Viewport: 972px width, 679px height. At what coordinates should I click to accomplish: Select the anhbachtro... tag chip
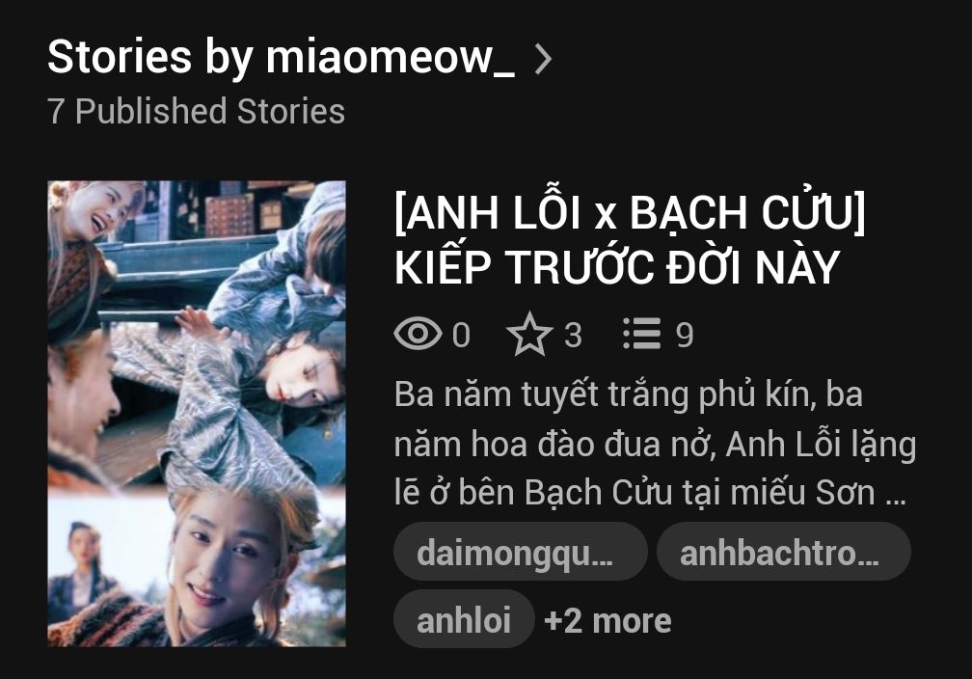coord(784,552)
